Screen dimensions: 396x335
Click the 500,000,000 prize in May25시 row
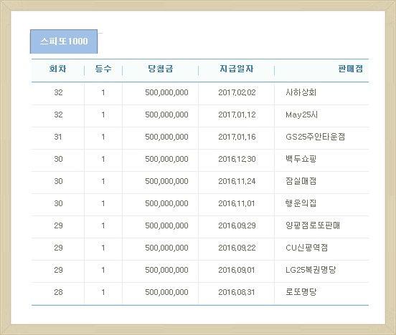tap(166, 115)
